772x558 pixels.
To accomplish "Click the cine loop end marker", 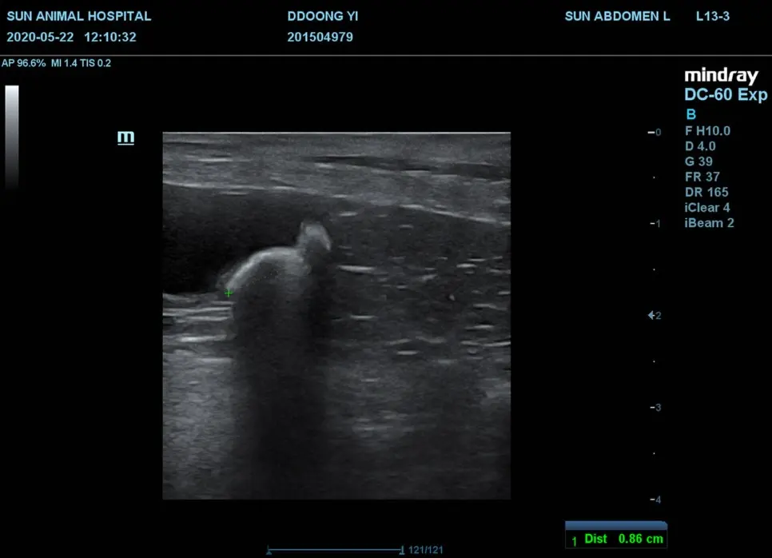I will [402, 550].
